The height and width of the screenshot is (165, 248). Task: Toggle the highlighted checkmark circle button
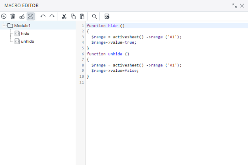coord(30,16)
